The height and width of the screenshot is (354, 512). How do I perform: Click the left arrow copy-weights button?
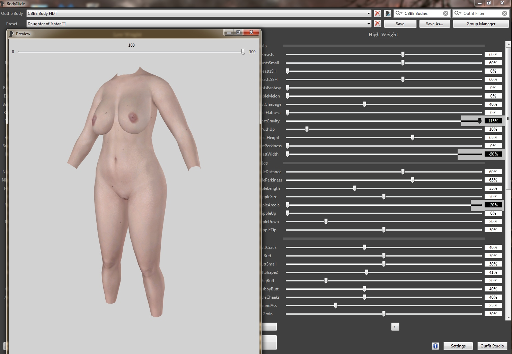(x=395, y=327)
